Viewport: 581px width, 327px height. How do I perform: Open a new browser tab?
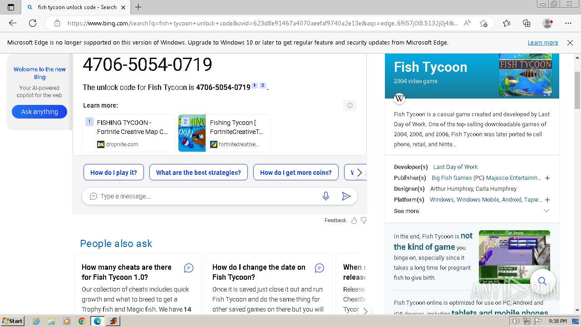click(138, 7)
